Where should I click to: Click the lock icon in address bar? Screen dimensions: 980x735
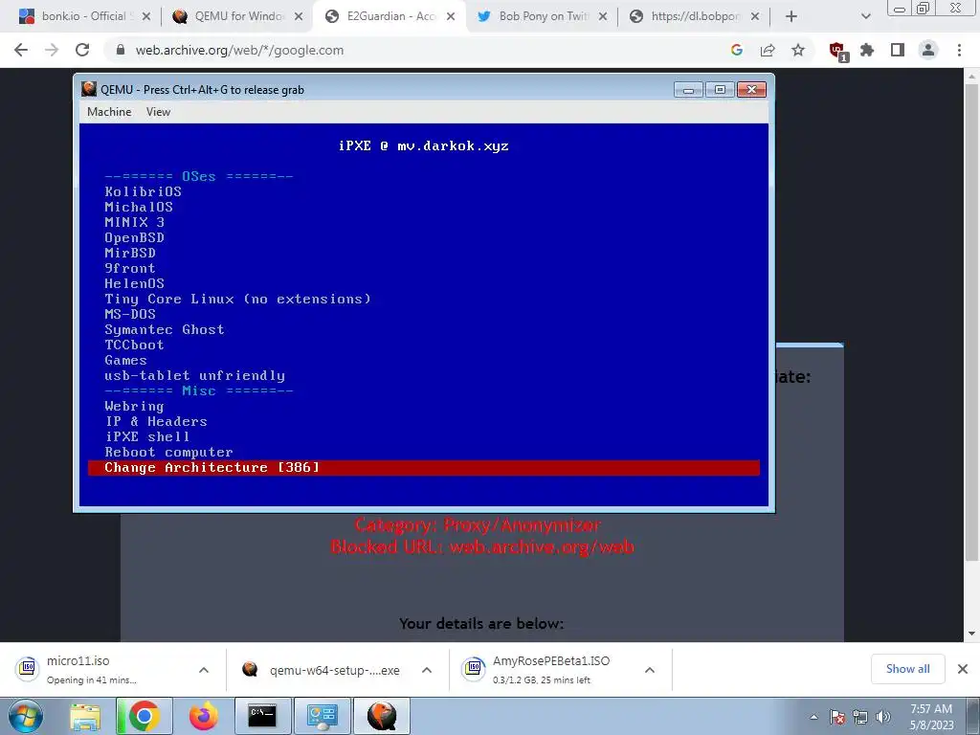point(121,50)
